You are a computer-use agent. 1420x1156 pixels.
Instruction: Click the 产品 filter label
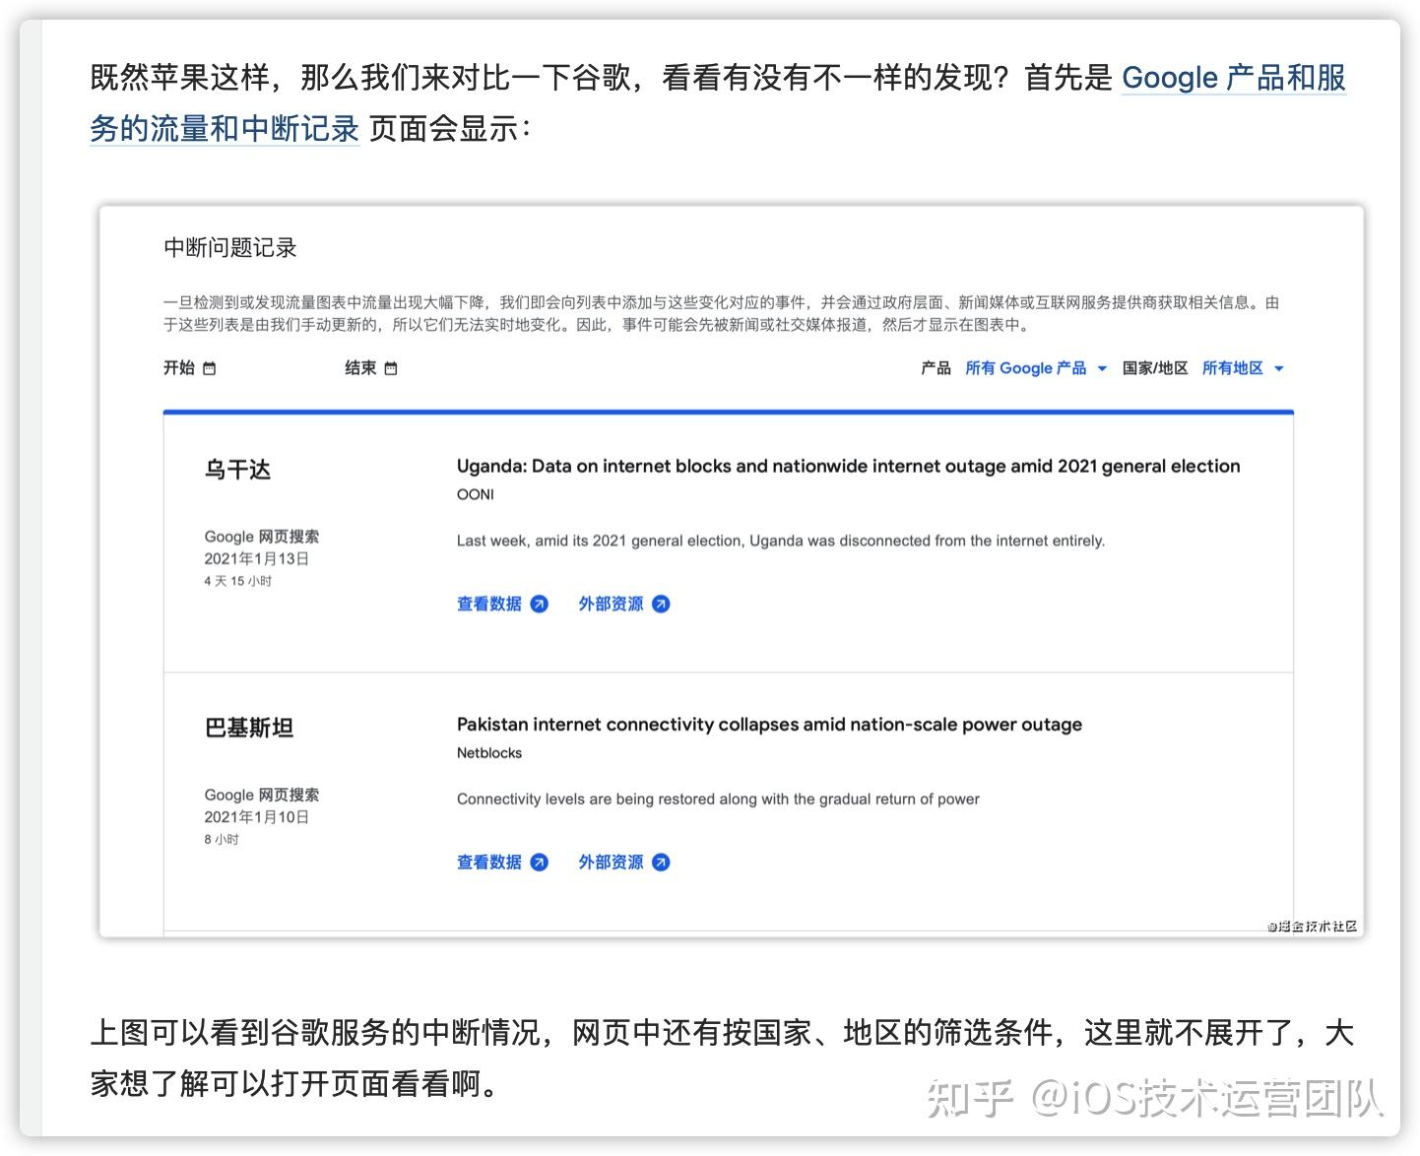tap(936, 368)
